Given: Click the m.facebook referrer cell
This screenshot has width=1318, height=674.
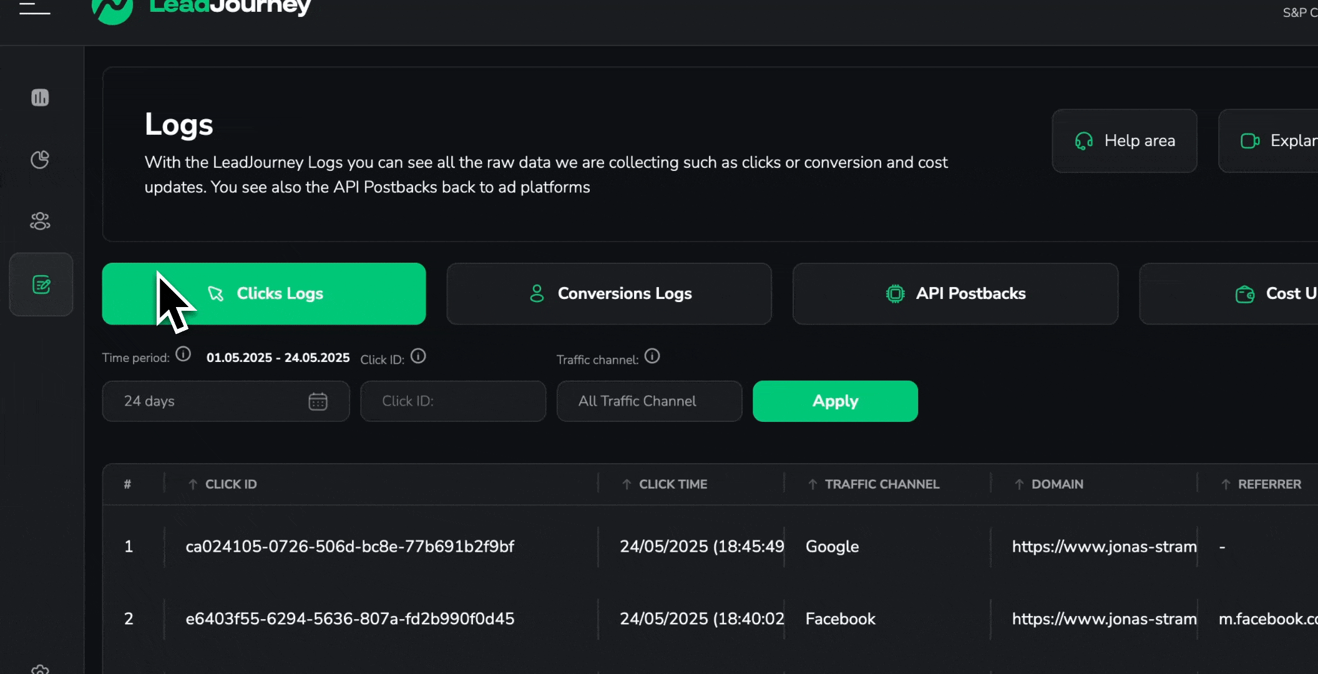Looking at the screenshot, I should pyautogui.click(x=1268, y=619).
